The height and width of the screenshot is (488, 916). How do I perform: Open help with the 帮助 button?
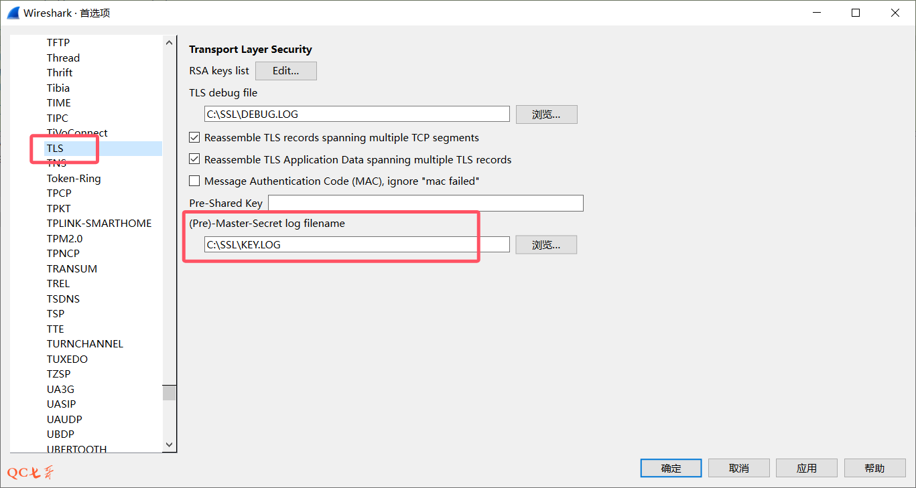874,469
